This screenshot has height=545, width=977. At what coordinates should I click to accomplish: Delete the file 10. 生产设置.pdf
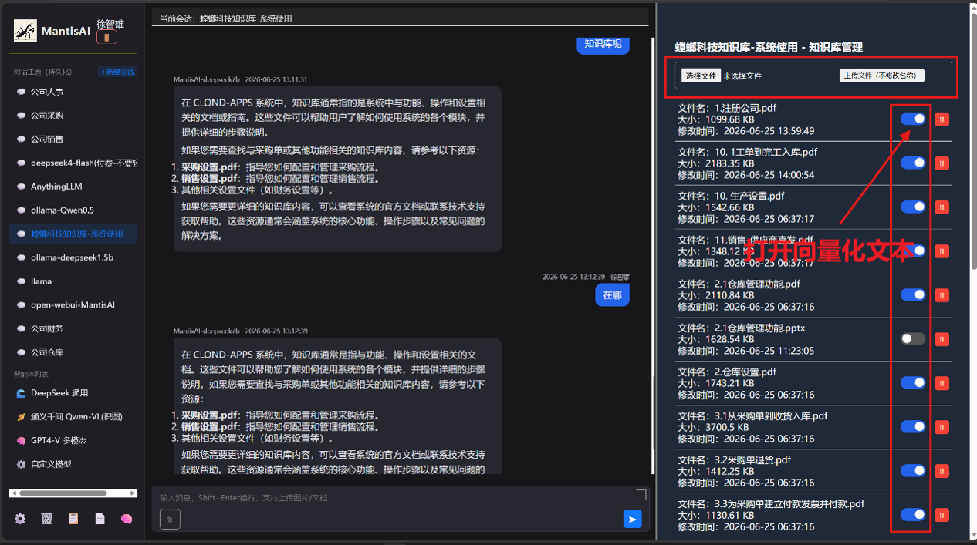click(942, 207)
